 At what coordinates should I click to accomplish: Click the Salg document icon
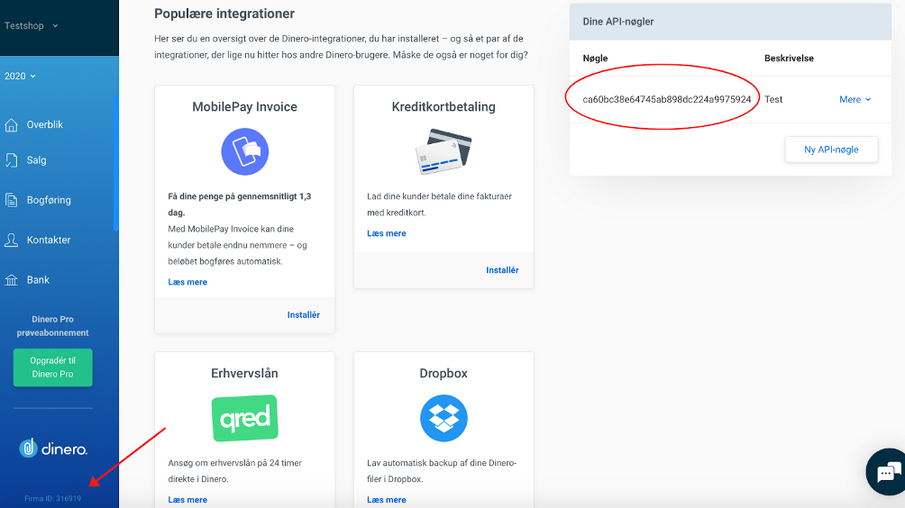click(11, 160)
